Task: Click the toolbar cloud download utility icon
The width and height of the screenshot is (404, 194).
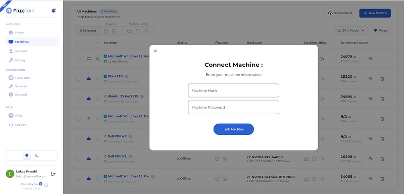Action: pyautogui.click(x=146, y=31)
